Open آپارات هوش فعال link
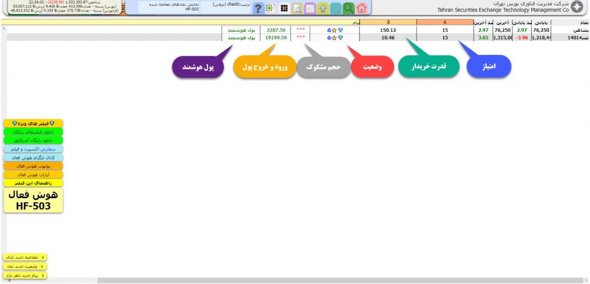This screenshot has width=590, height=284. (x=33, y=175)
